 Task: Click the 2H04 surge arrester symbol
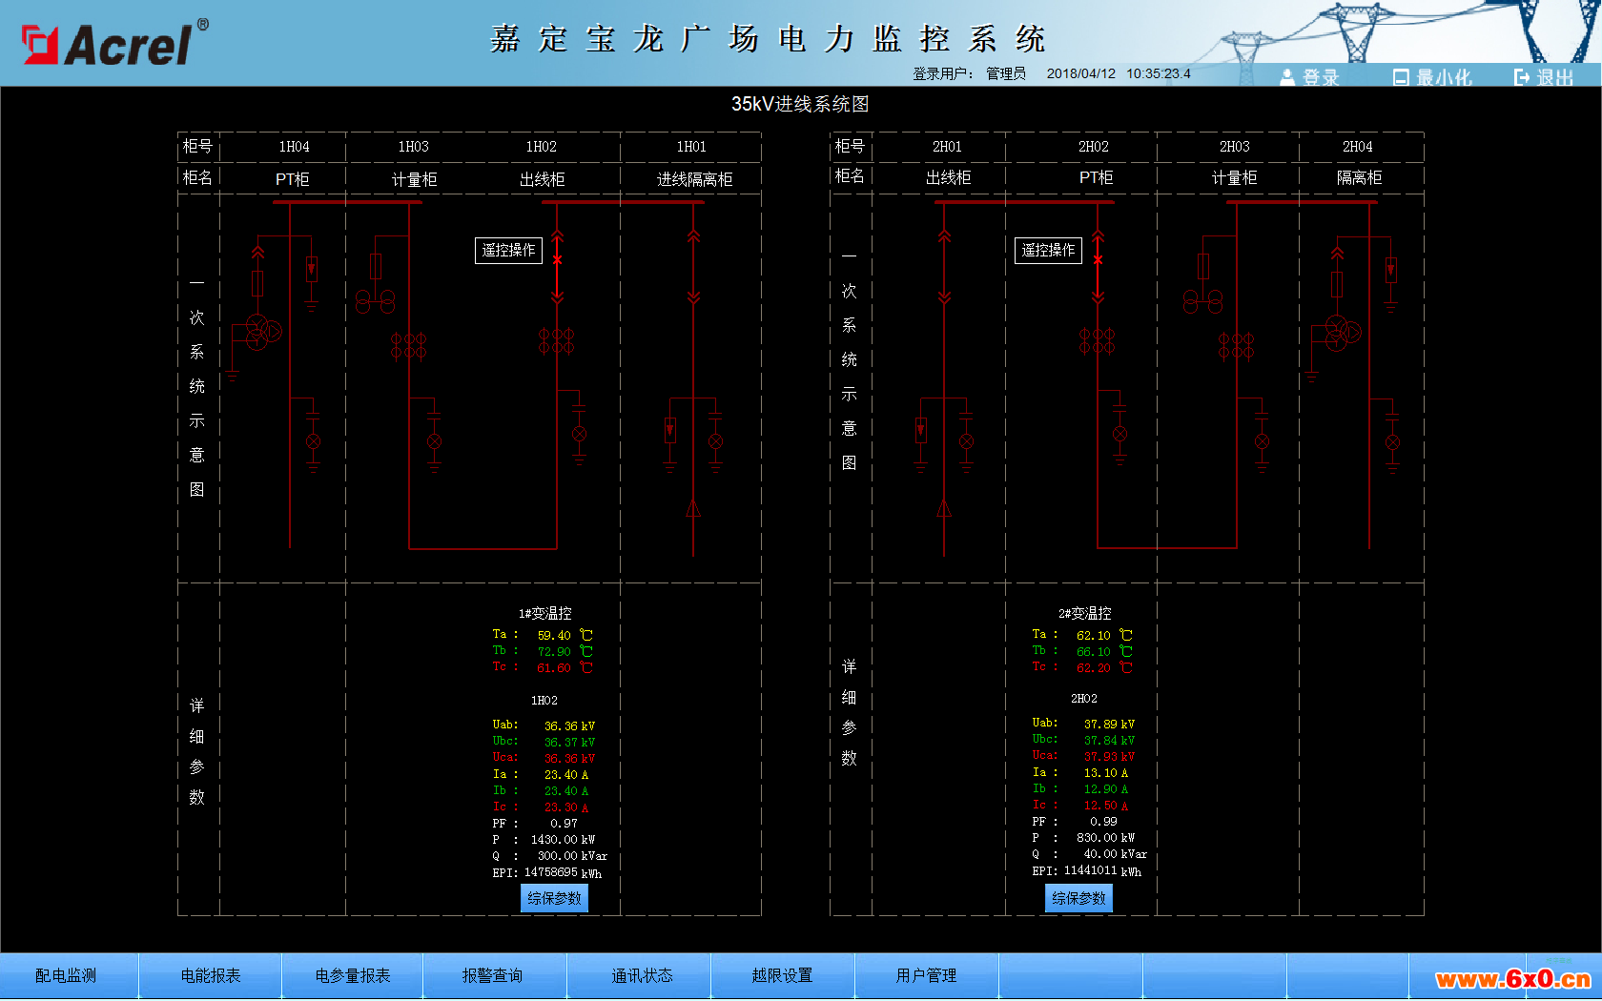pyautogui.click(x=1391, y=271)
